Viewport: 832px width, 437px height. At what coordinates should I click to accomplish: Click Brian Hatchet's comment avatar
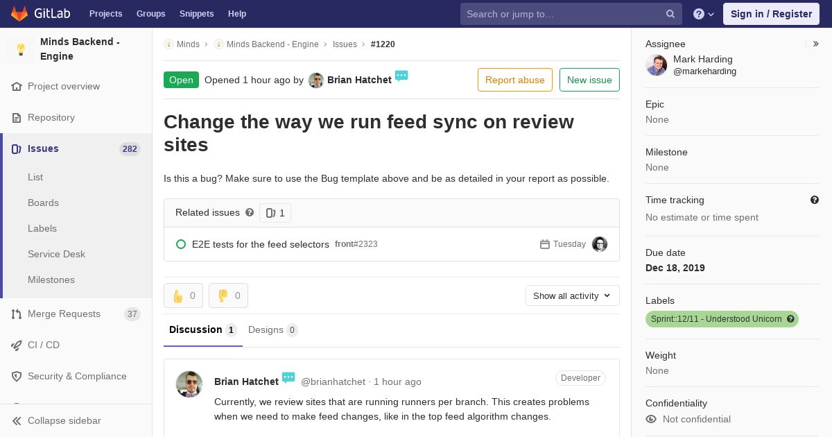tap(189, 384)
